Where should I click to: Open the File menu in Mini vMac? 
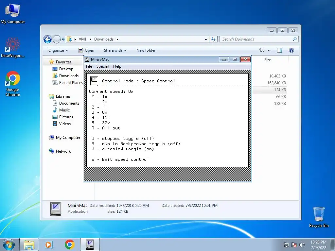coord(89,66)
